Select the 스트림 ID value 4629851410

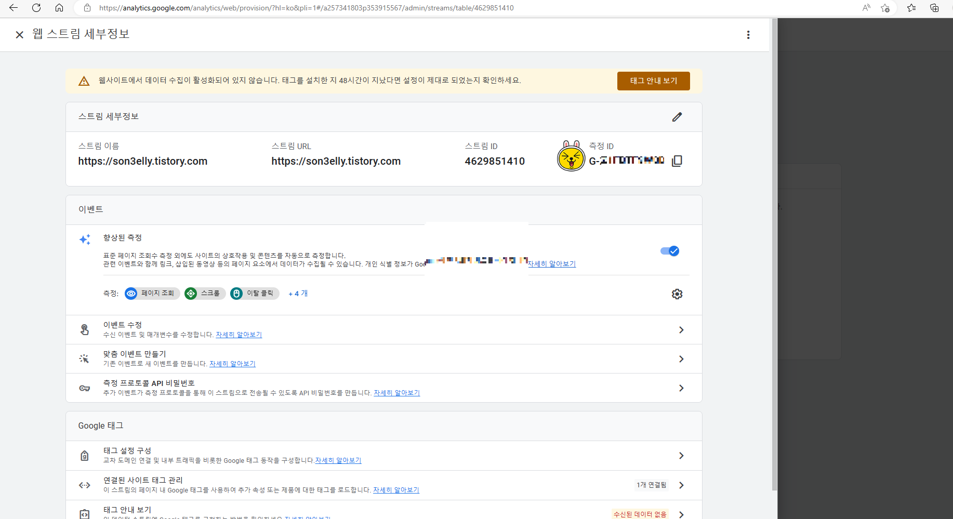(x=495, y=162)
